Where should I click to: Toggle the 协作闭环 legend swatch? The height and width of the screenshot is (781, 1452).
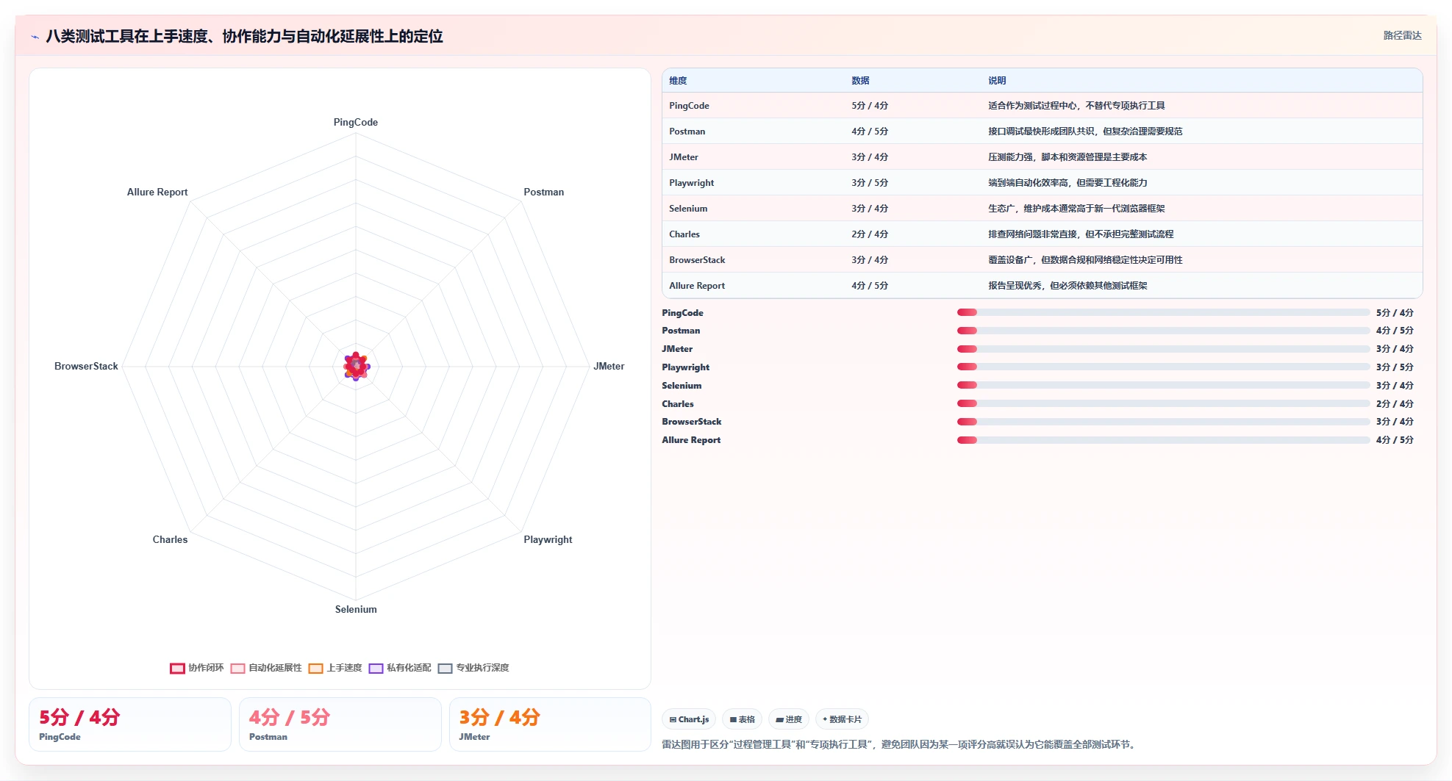point(177,668)
